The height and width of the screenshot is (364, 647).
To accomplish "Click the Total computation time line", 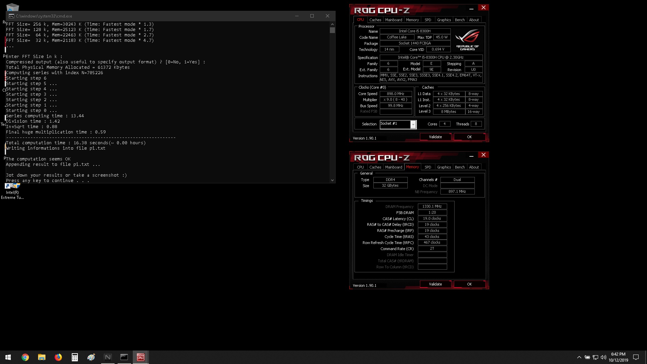I will point(76,143).
